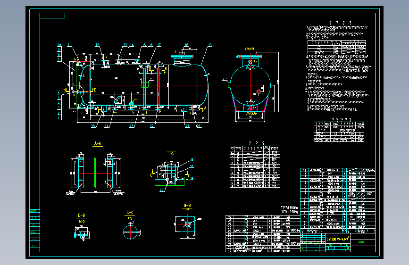
Task: Click the green rectangle at tank center
Action: tap(145, 85)
